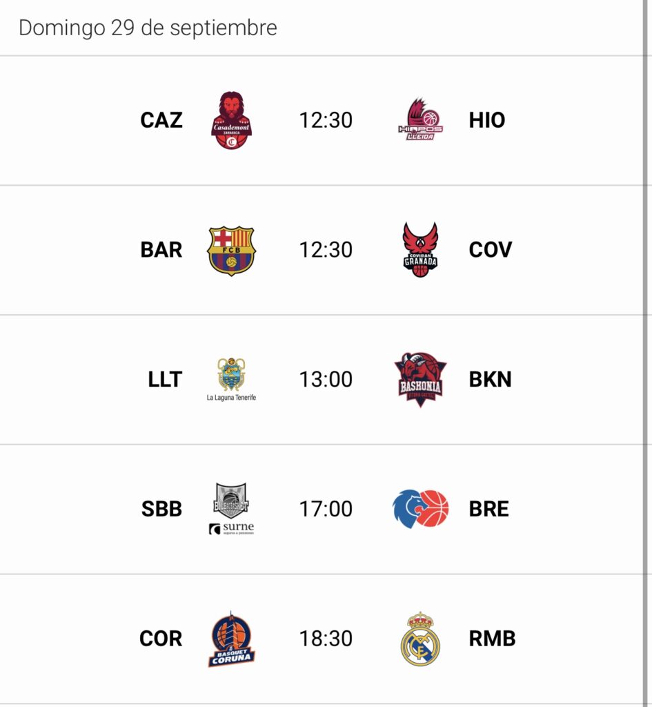Select the Río Breogán lion-and-ball logo

(x=420, y=509)
